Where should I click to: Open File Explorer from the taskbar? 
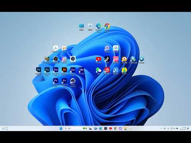(x=125, y=128)
